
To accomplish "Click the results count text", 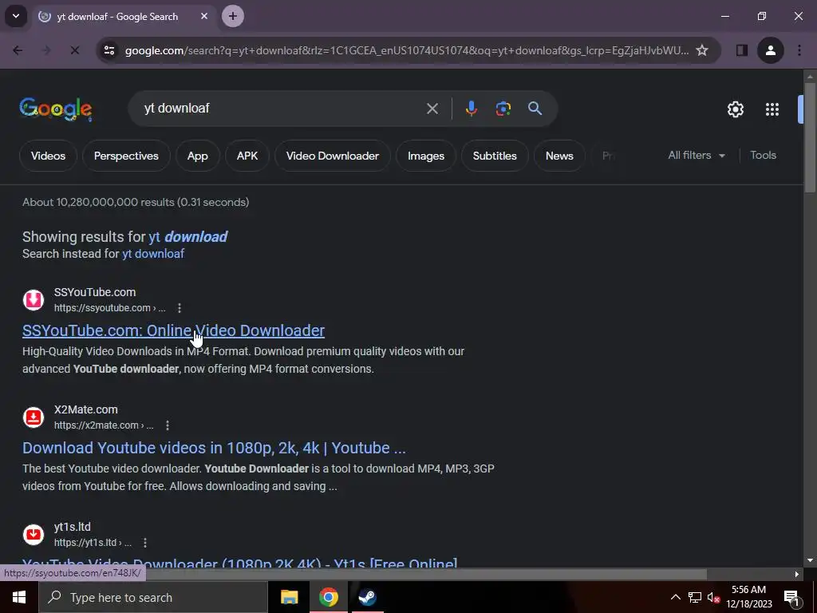I will click(136, 202).
